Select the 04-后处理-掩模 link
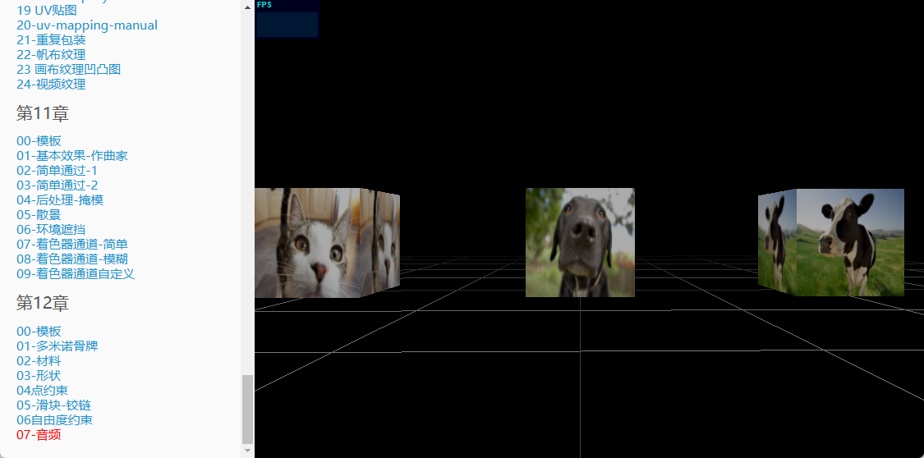Screen dimensions: 924x458 pyautogui.click(x=60, y=200)
